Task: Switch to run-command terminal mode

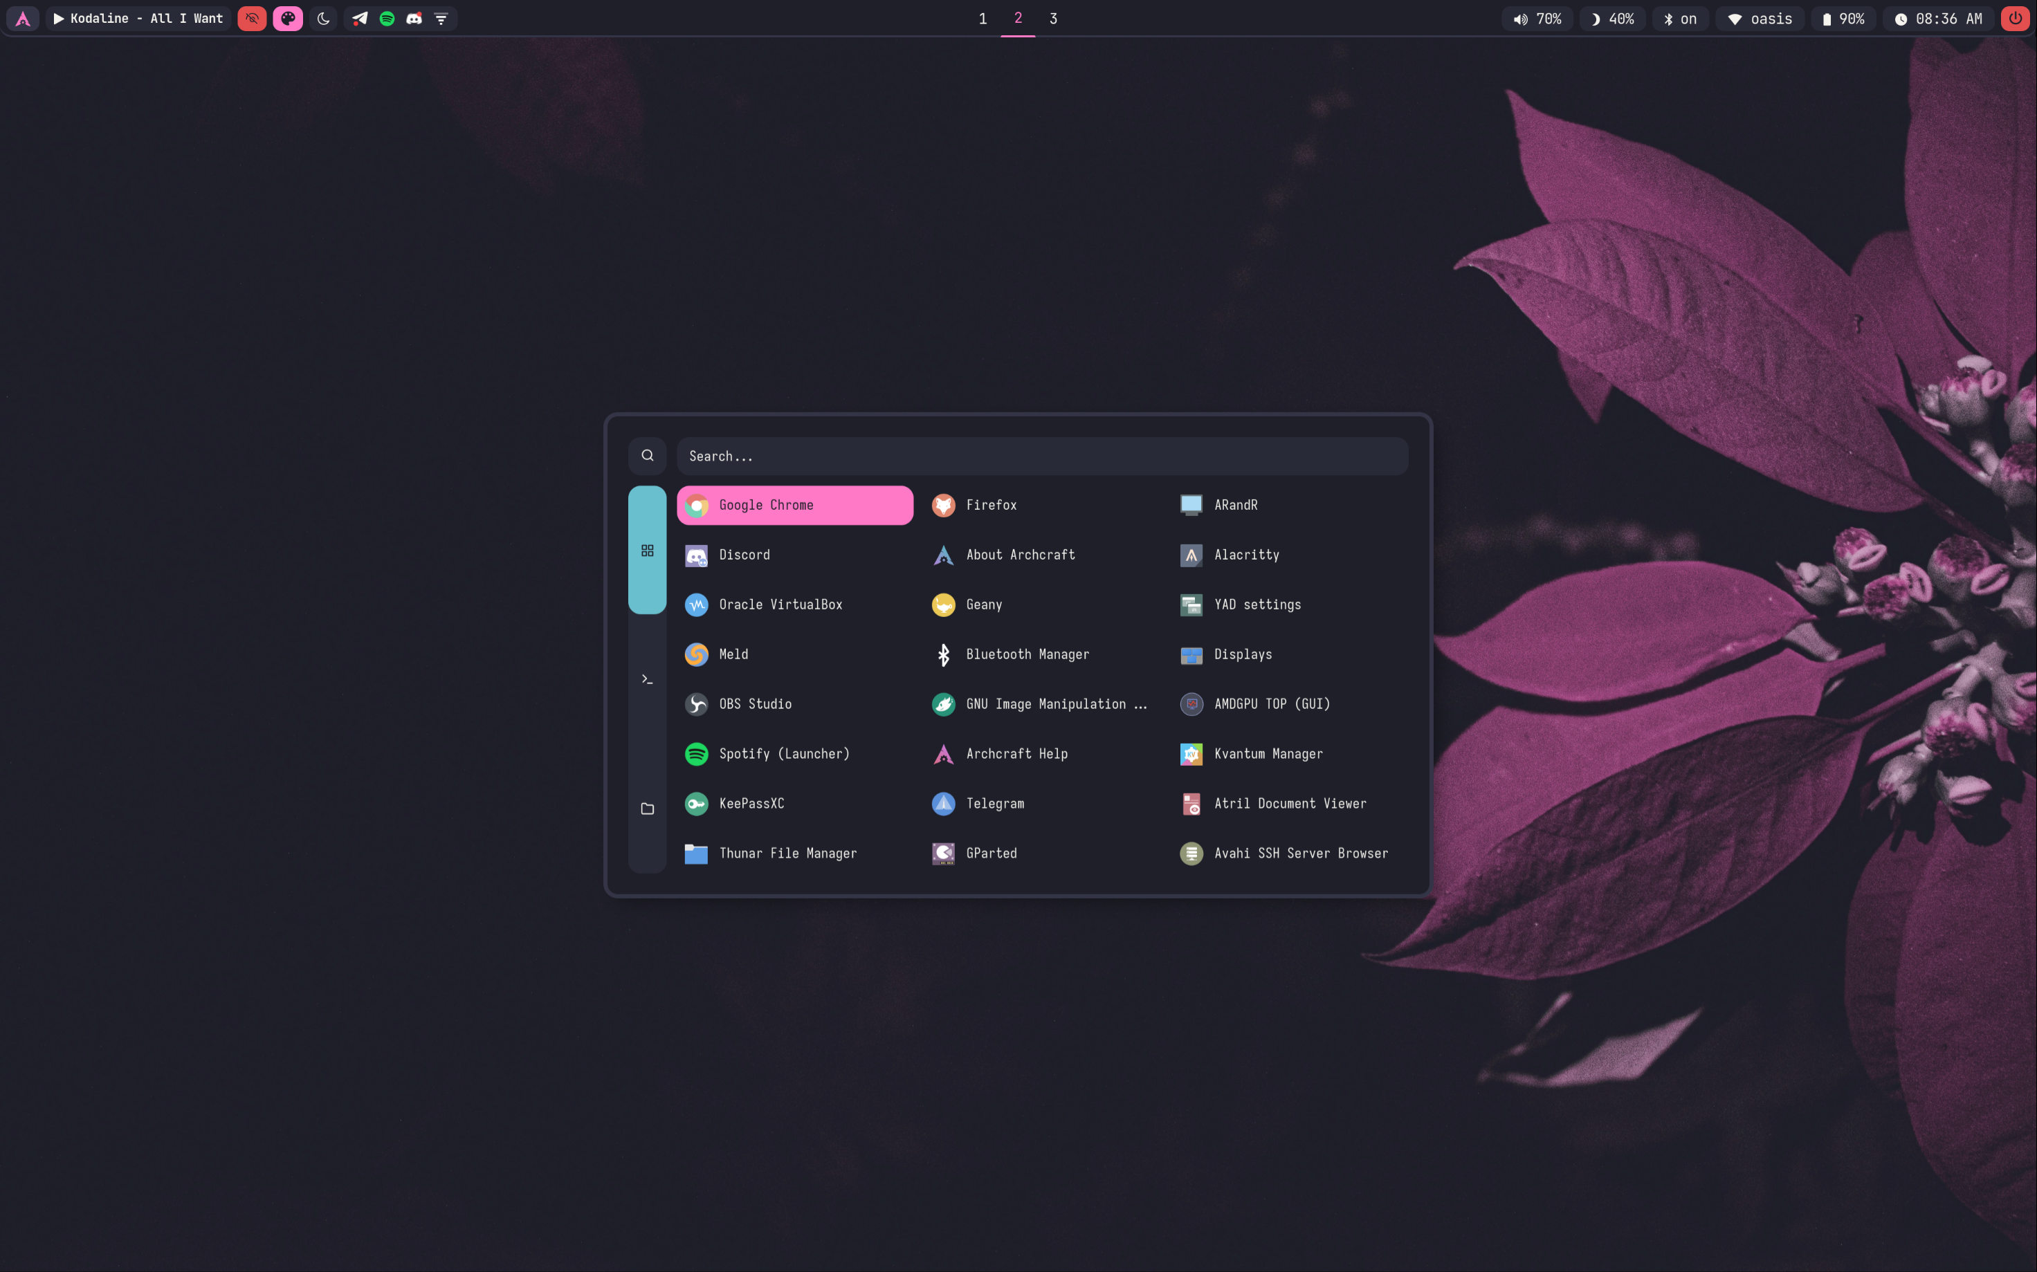Action: [x=647, y=679]
